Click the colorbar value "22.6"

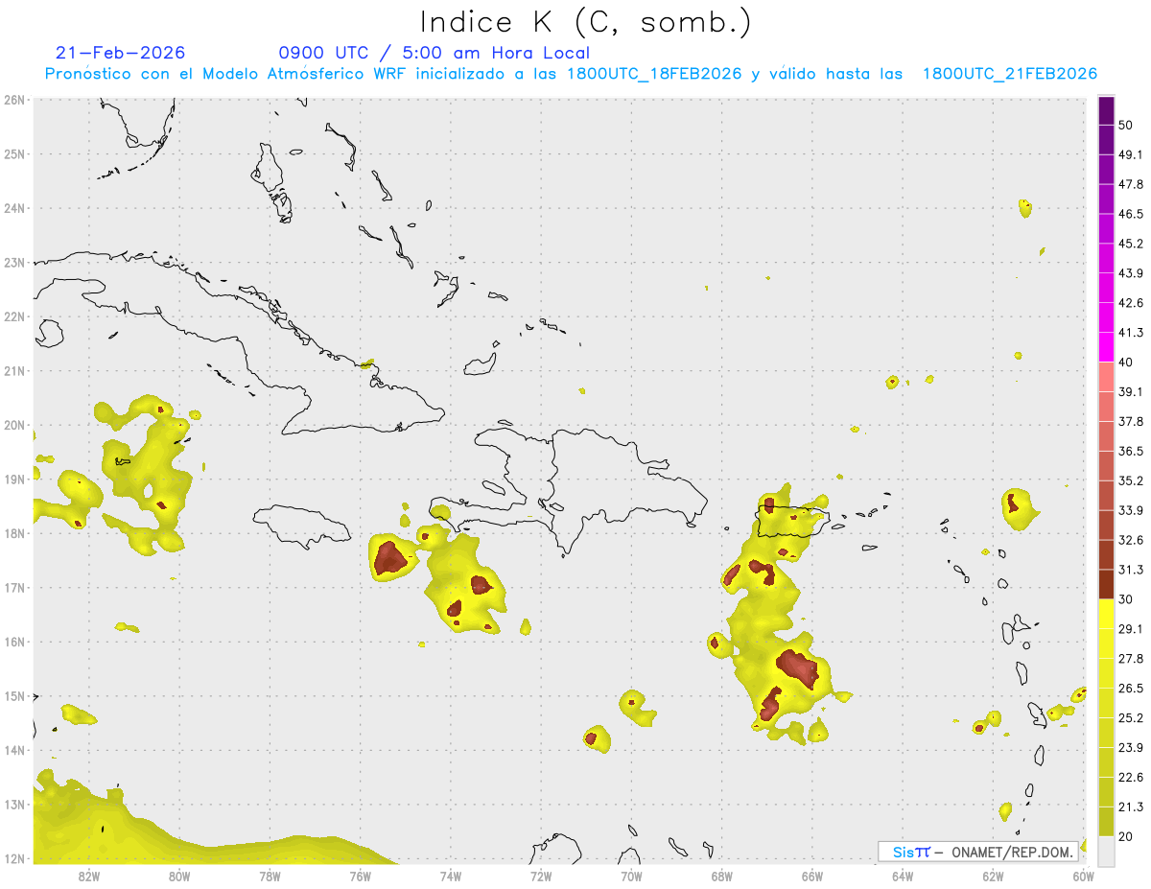coord(1131,778)
